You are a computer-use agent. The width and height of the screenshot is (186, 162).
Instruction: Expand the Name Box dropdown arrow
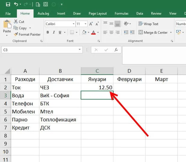point(79,50)
